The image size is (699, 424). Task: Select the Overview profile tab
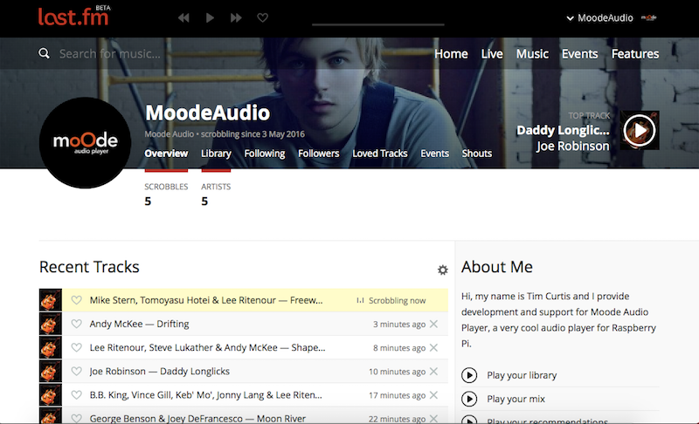(x=166, y=154)
